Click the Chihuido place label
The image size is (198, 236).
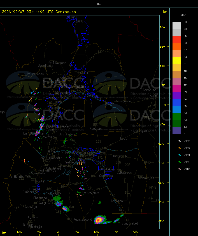pos(40,198)
